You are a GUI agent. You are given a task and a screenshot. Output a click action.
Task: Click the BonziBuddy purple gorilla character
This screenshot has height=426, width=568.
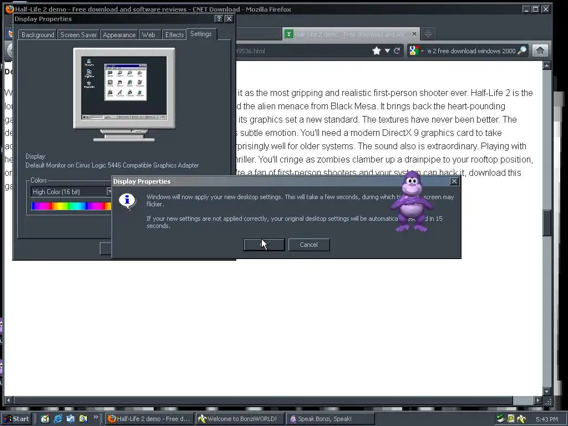point(412,202)
